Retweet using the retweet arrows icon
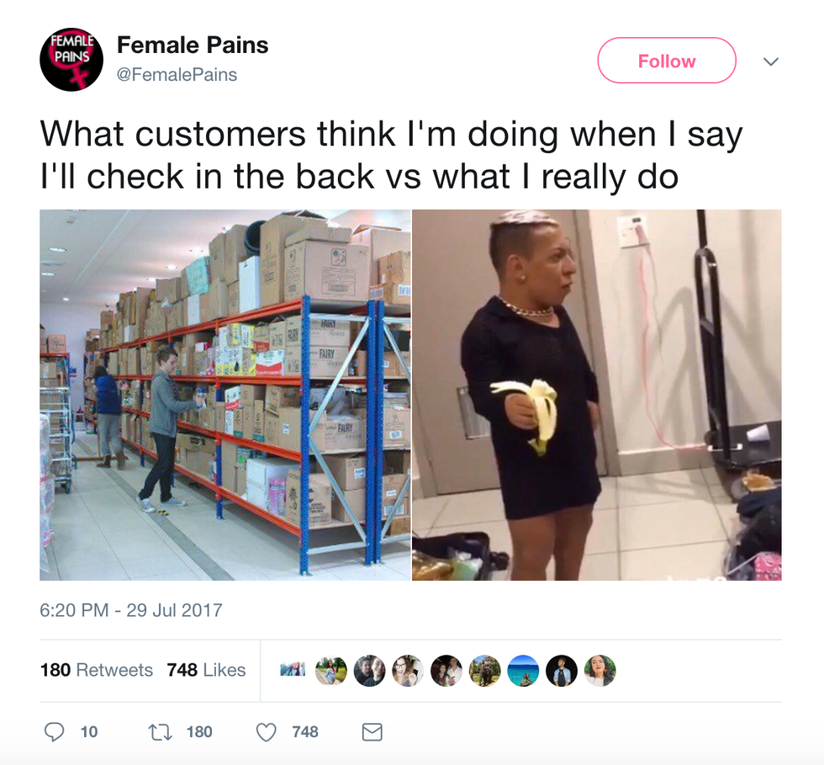 click(161, 732)
